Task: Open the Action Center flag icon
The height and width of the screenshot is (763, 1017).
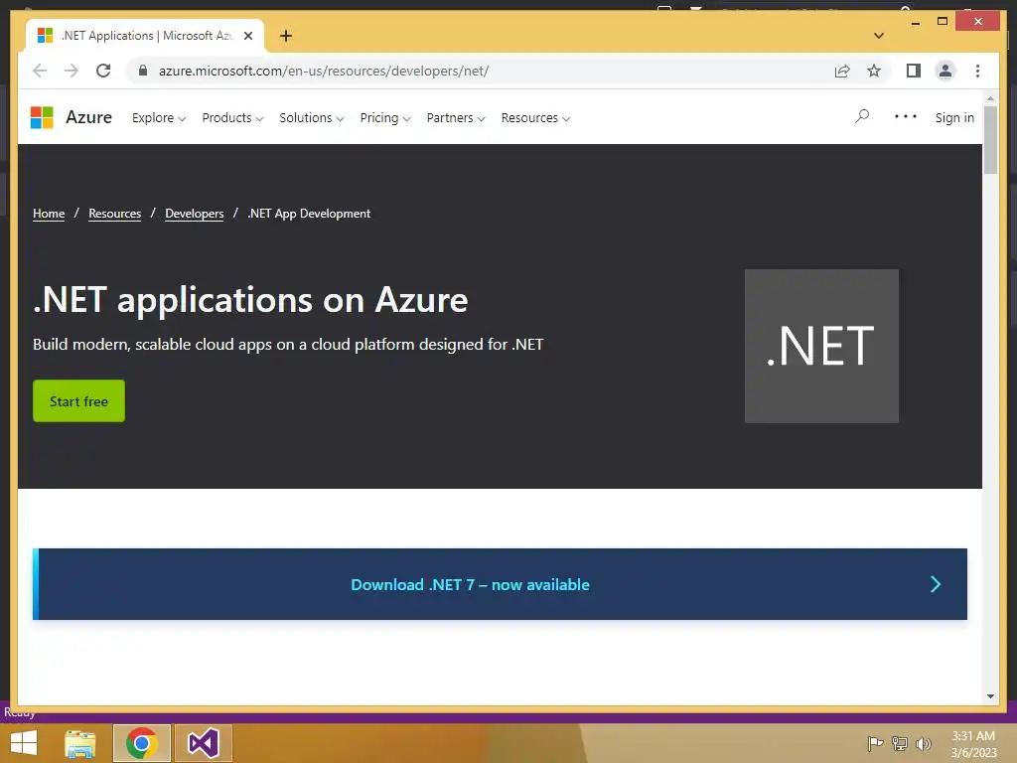Action: point(875,743)
